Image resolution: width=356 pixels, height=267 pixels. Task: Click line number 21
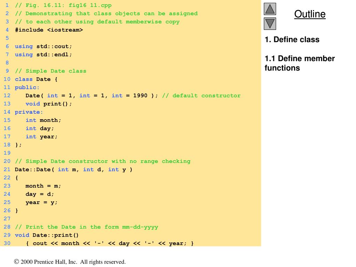7,169
